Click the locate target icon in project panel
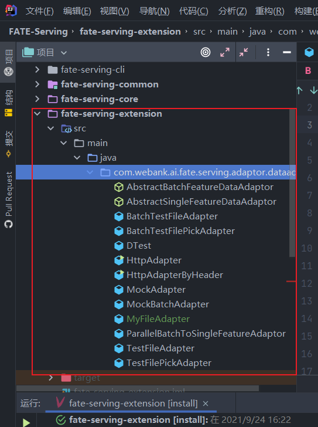 [206, 52]
